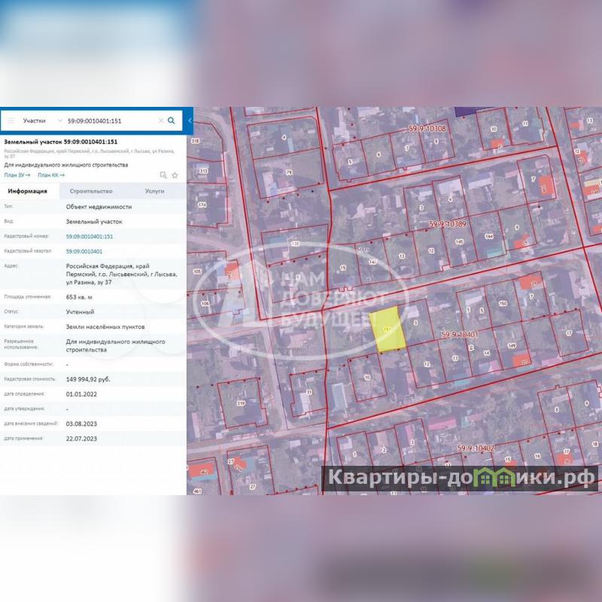Click the 59:9:10402 quarter label on map
Screen dimensions: 602x602
[x=476, y=448]
